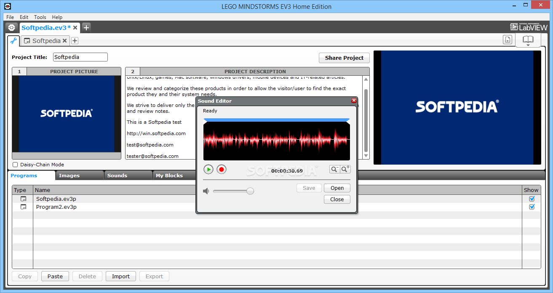This screenshot has height=293, width=553.
Task: Switch to the Programs tab
Action: (31, 176)
